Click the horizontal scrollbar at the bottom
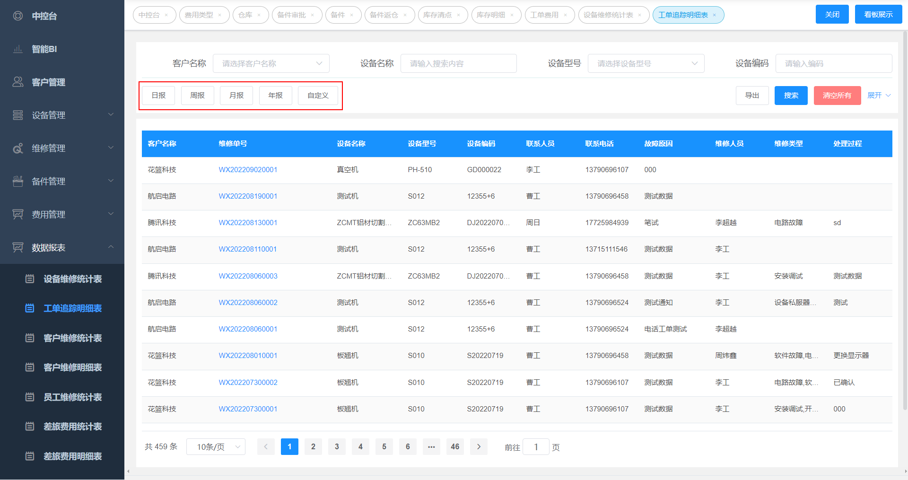Viewport: 908px width, 480px height. click(x=515, y=471)
